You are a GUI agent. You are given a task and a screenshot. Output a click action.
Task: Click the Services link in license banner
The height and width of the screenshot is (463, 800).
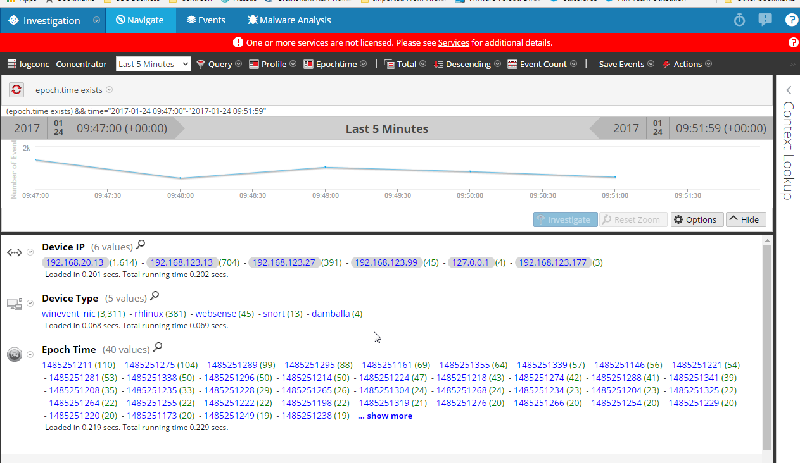coord(454,42)
